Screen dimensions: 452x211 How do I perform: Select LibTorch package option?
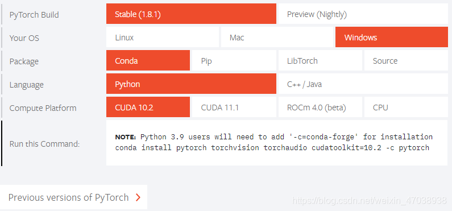point(320,60)
